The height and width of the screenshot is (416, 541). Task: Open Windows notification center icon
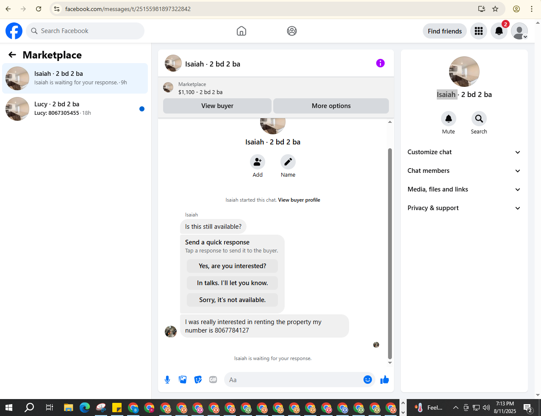528,408
